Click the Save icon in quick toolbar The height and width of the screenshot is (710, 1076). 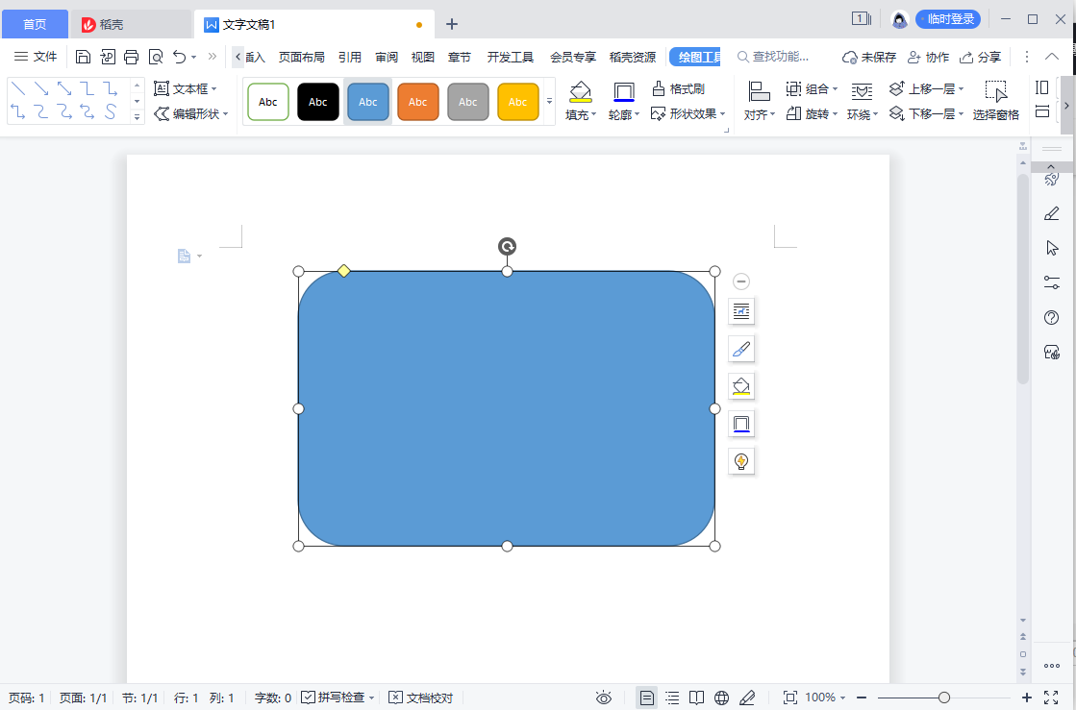click(x=83, y=57)
